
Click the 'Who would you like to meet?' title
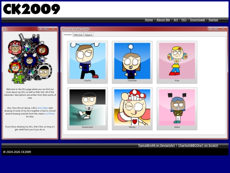coord(75,29)
